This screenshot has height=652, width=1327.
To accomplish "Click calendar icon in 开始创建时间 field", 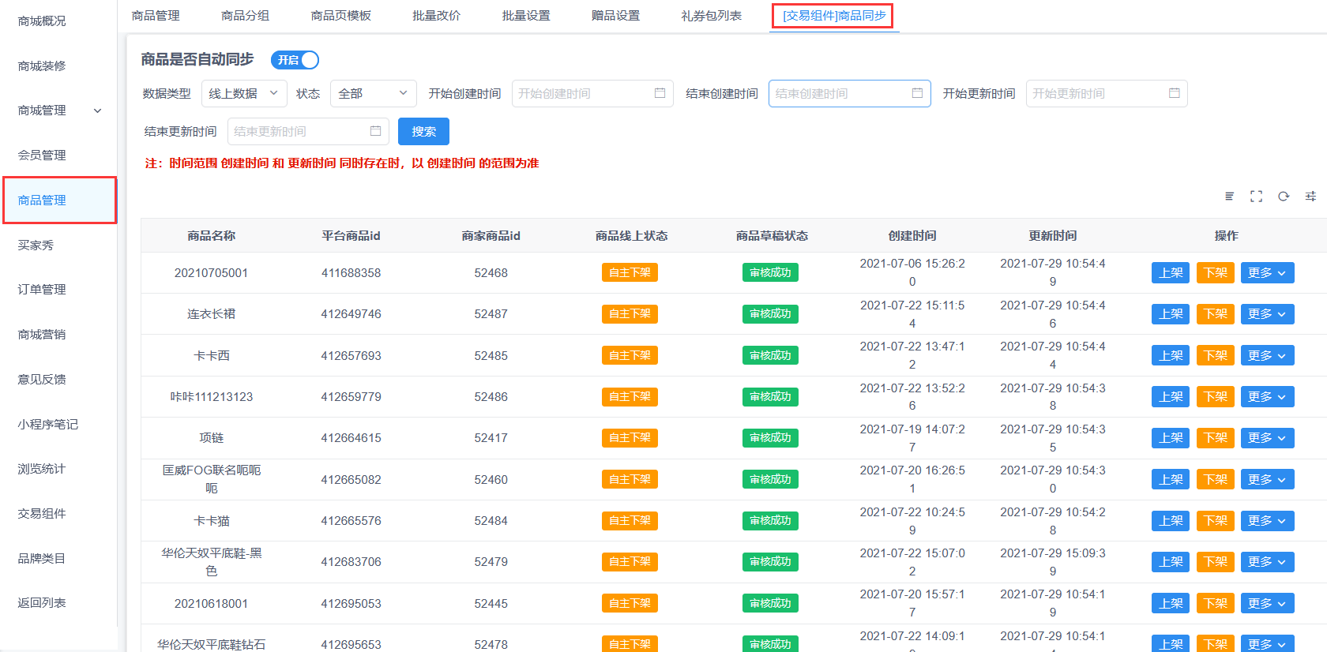I will (x=660, y=93).
